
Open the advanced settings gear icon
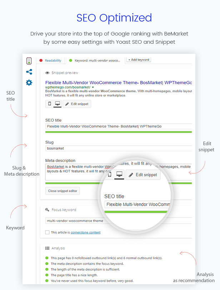(29, 83)
